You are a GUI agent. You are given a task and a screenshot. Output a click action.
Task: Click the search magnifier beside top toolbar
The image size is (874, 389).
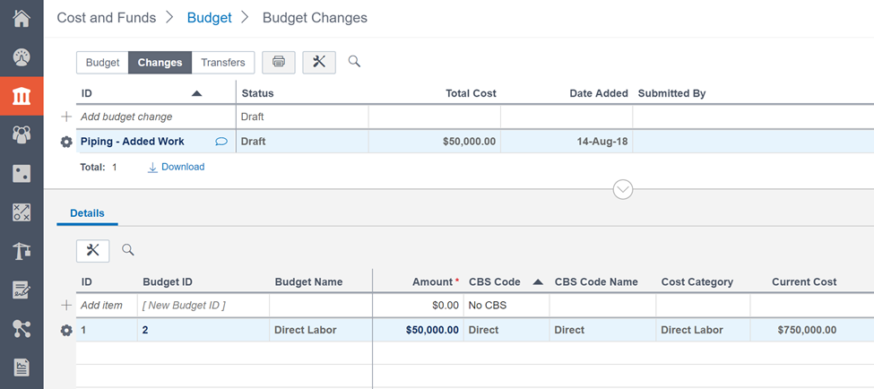click(354, 62)
